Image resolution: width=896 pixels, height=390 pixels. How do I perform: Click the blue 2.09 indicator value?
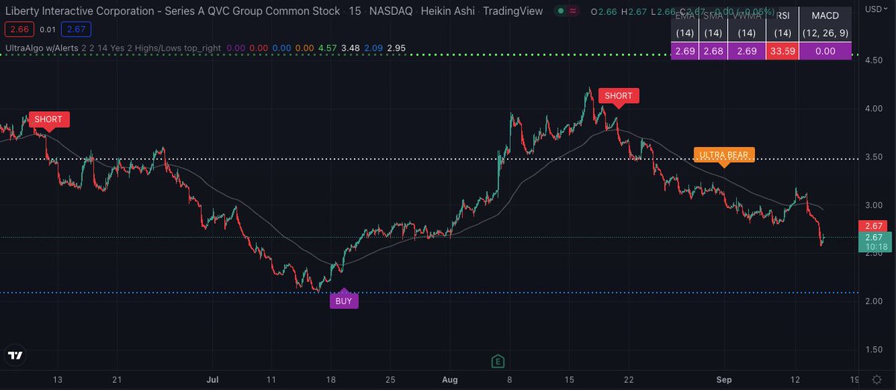[374, 48]
